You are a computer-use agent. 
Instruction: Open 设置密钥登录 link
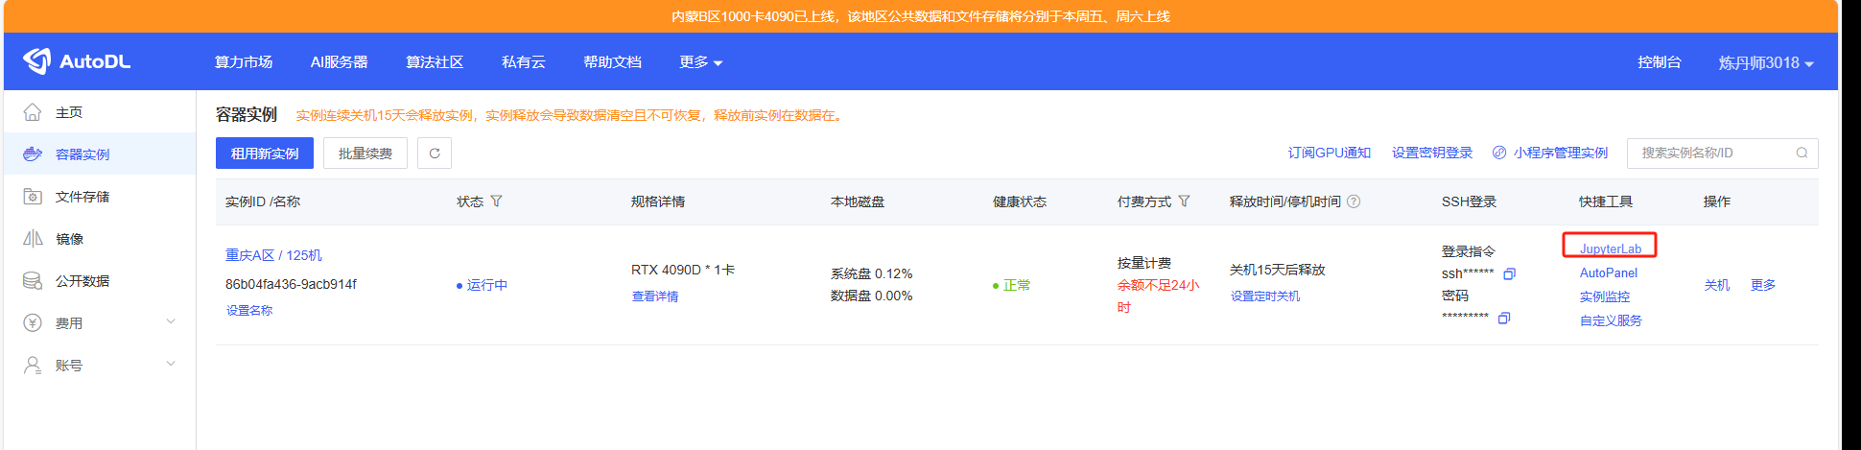pyautogui.click(x=1432, y=154)
